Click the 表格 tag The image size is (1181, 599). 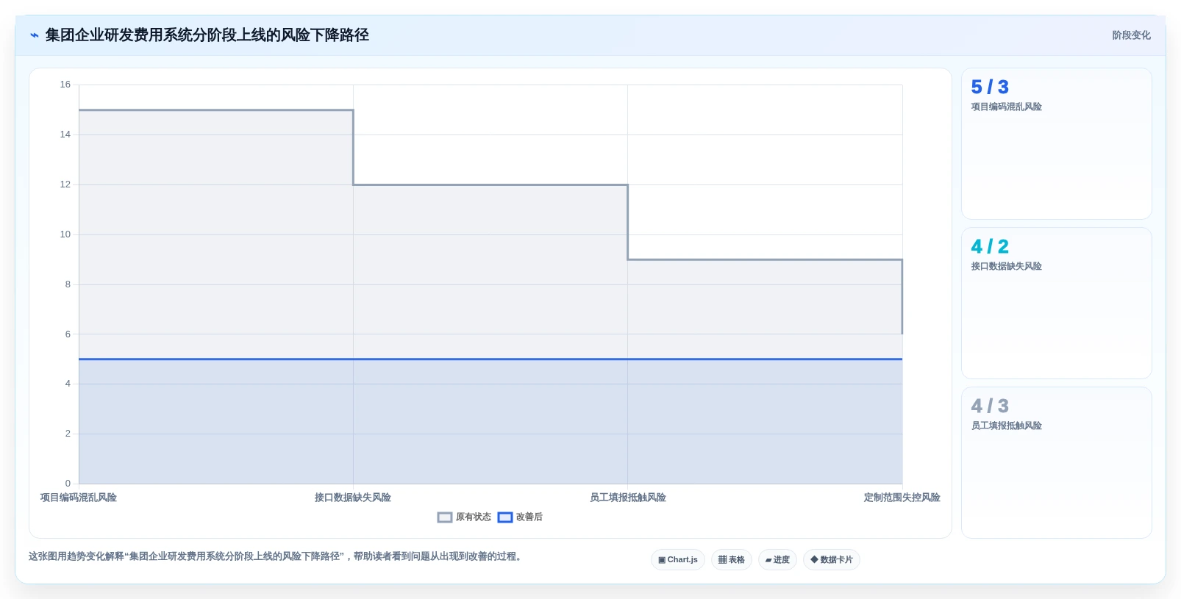tap(732, 560)
